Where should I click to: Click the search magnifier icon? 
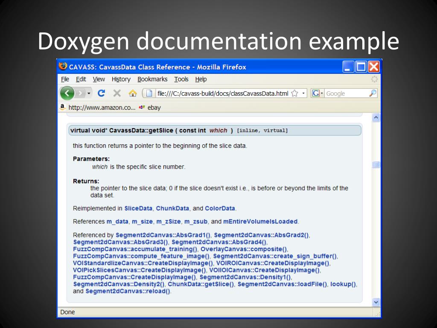[373, 93]
